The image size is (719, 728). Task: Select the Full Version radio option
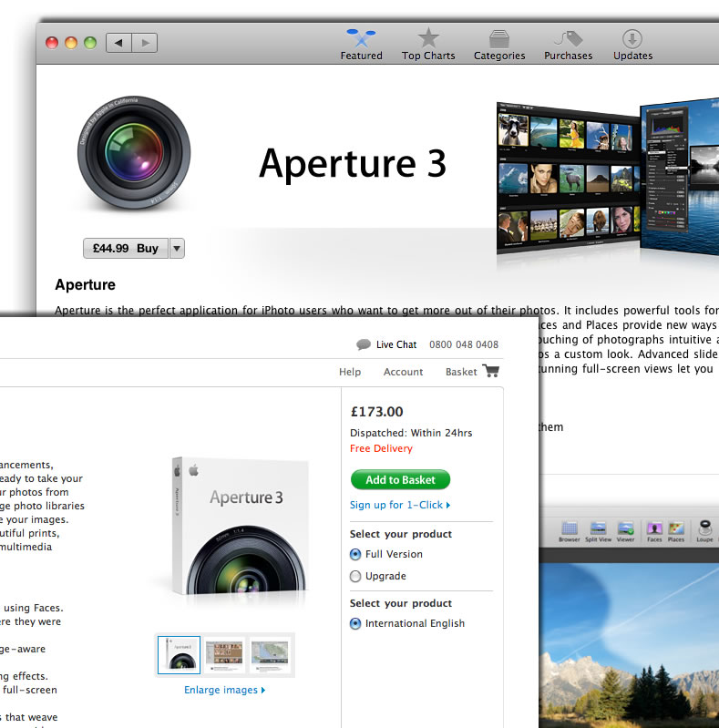355,554
